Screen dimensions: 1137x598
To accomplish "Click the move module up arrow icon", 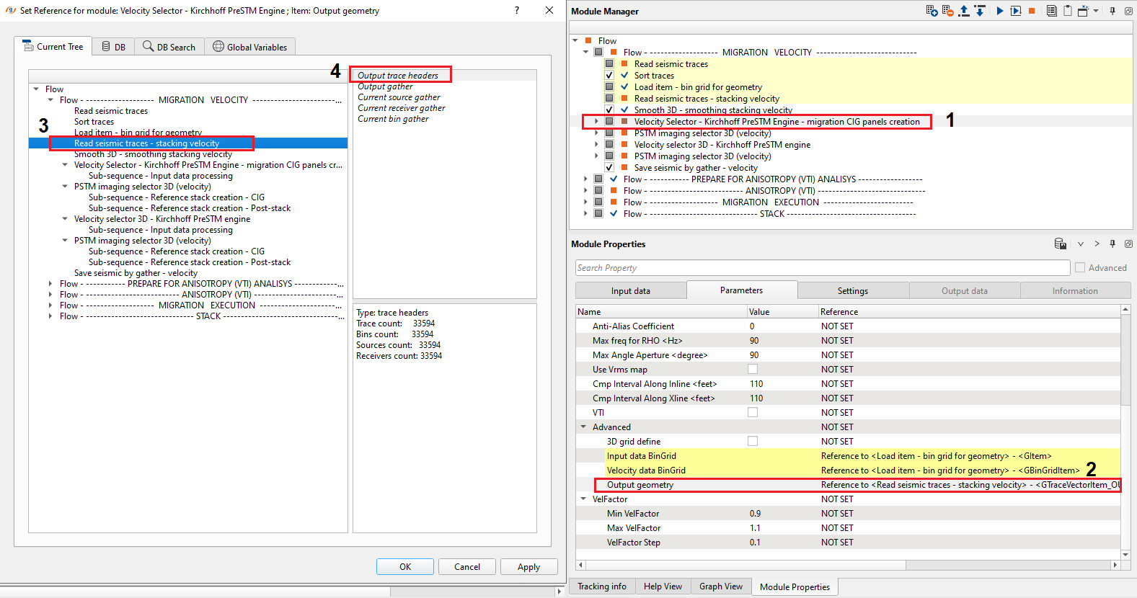I will (x=964, y=11).
